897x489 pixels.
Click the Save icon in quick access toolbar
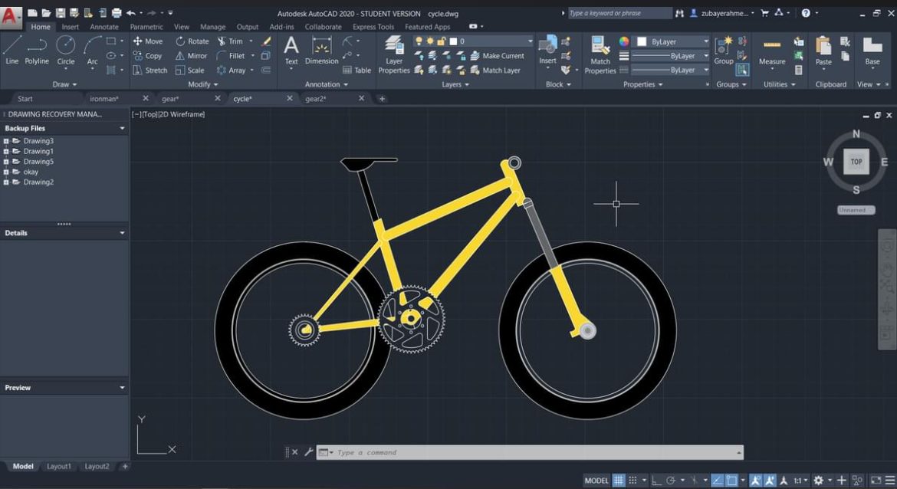coord(60,12)
